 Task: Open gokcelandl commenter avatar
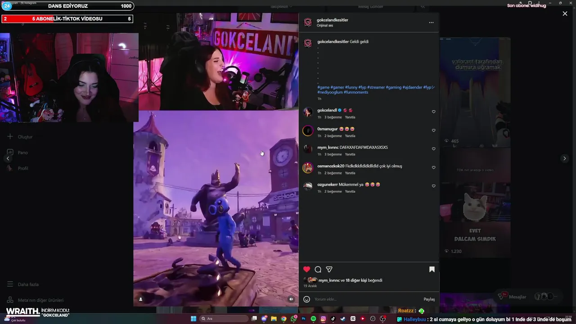(x=308, y=112)
